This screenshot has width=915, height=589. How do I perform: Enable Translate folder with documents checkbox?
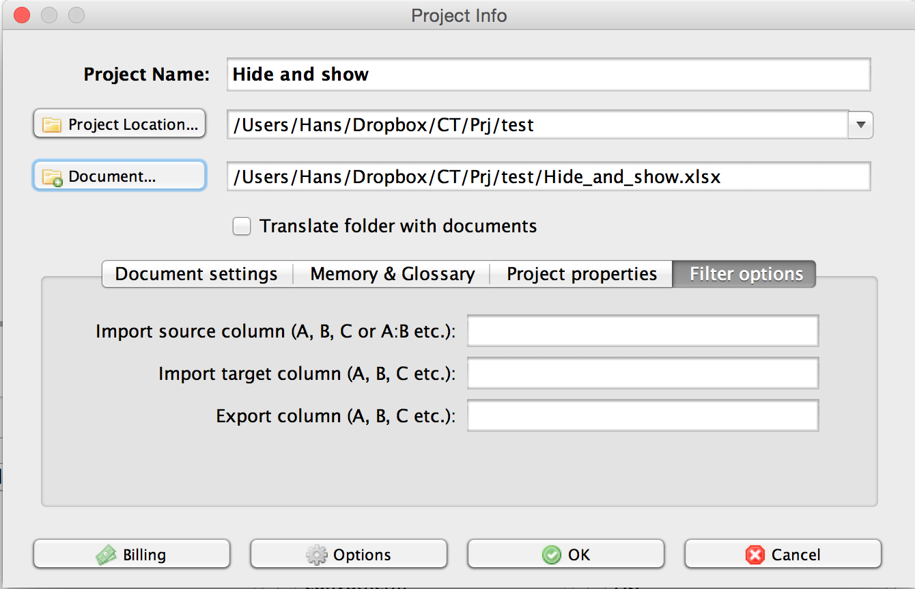click(x=242, y=226)
